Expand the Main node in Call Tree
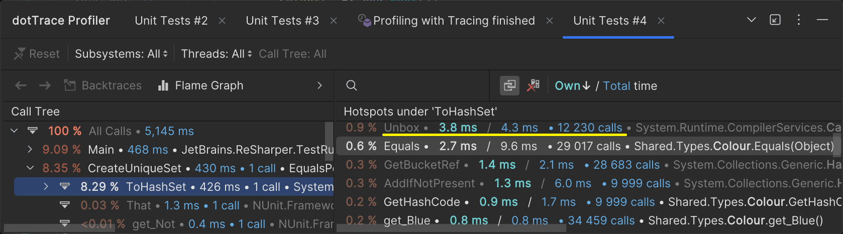Viewport: 843px width, 234px height. click(30, 150)
